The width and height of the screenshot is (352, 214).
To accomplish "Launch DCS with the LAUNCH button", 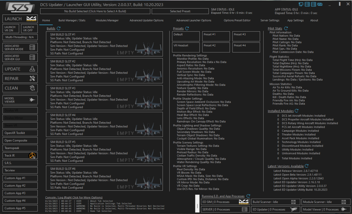I will 20,19.
